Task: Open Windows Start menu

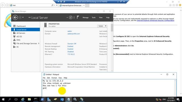Action: tap(3, 99)
